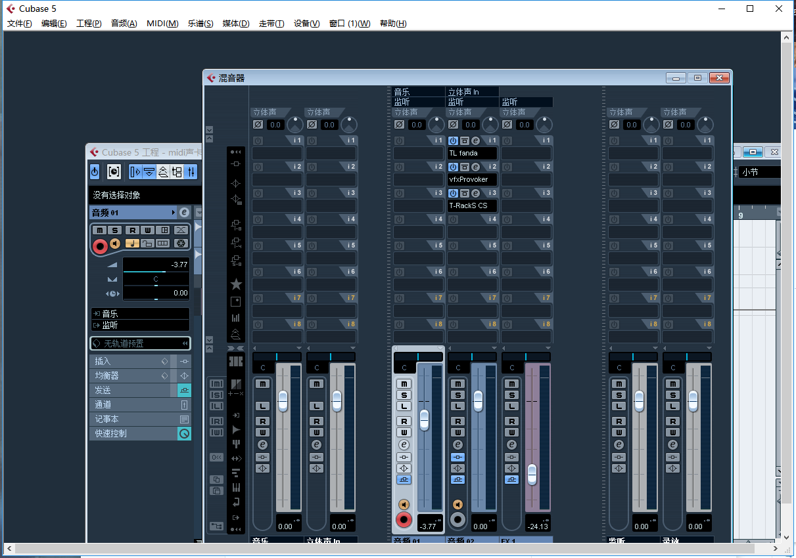
Task: Toggle Read automation on FX 1 channel
Action: point(511,421)
